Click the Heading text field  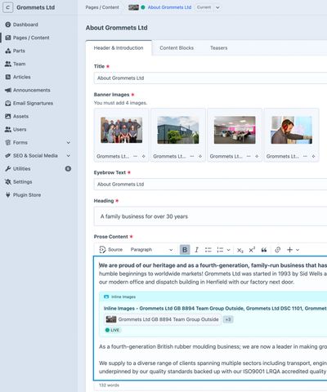point(210,216)
